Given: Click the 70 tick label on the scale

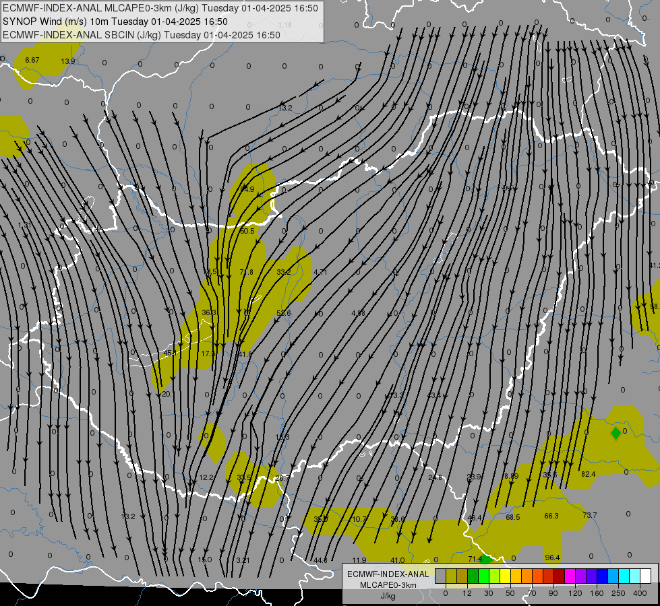Looking at the screenshot, I should (x=532, y=593).
